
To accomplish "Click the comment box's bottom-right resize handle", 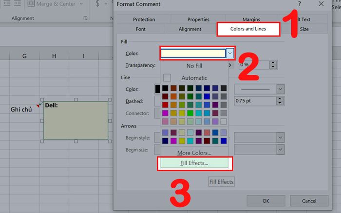I will point(110,142).
